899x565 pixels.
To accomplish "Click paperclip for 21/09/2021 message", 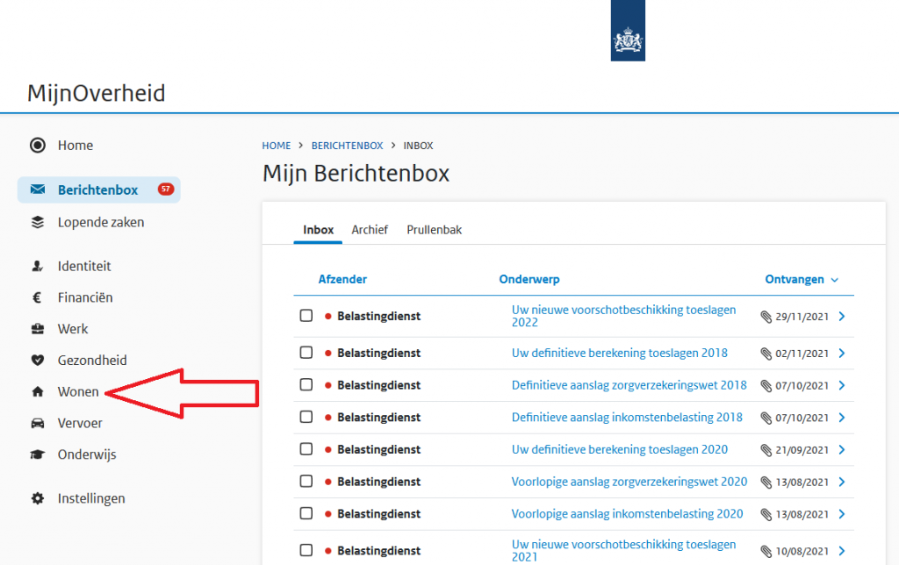I will pos(766,450).
